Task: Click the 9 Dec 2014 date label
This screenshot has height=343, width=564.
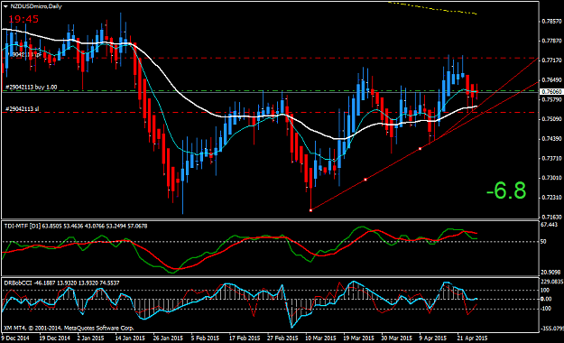Action: coord(15,338)
